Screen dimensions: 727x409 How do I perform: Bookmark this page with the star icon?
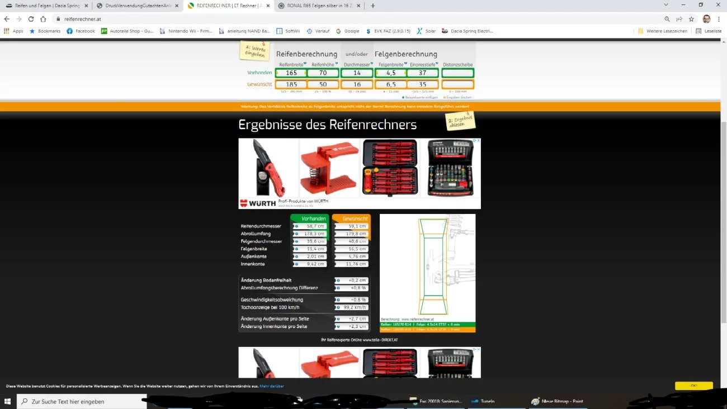(x=691, y=19)
